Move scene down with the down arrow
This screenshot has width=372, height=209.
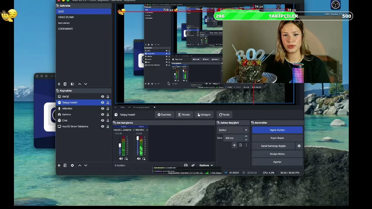(86, 84)
